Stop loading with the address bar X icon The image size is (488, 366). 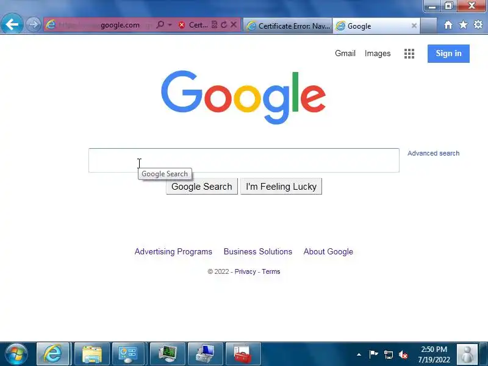[234, 24]
